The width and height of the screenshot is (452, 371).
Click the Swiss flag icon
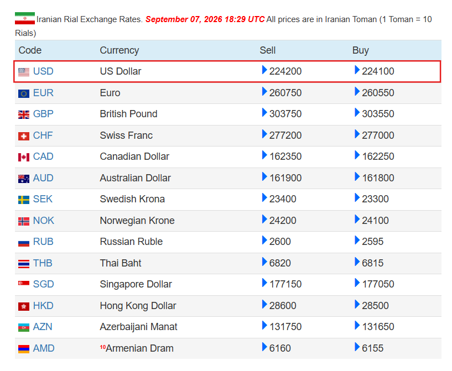click(24, 136)
